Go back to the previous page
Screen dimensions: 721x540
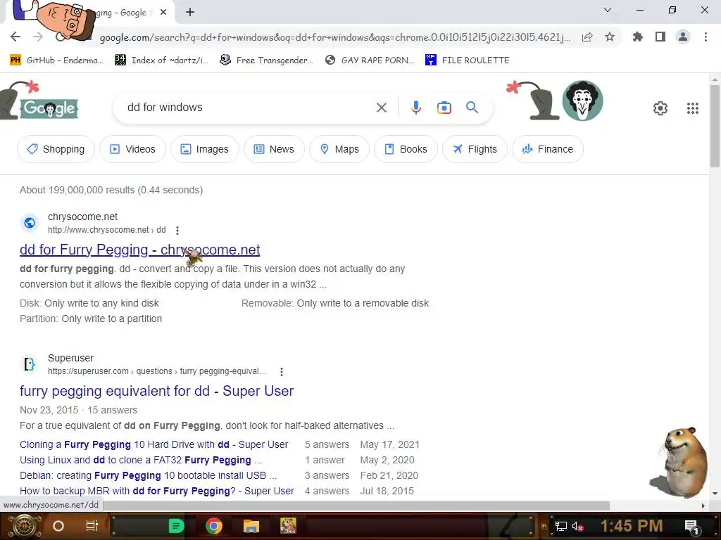[x=15, y=37]
